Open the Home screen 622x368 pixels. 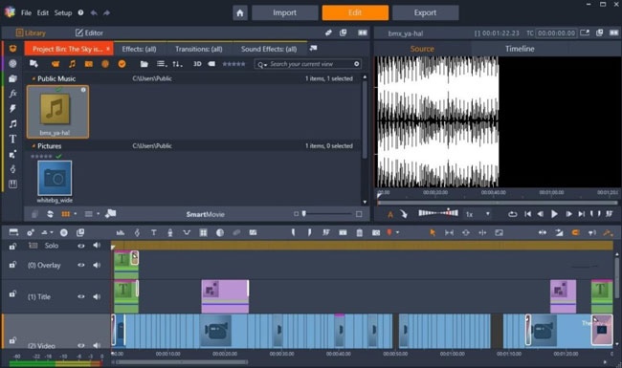239,13
